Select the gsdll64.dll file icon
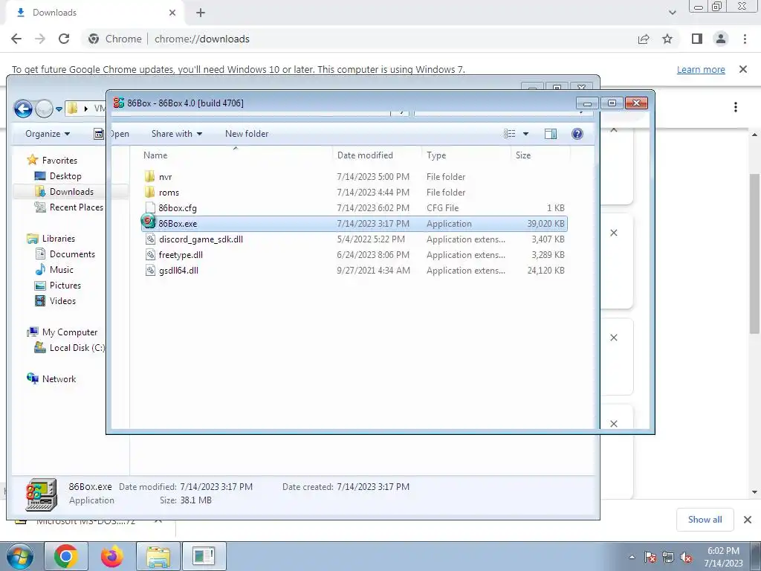 [x=150, y=270]
